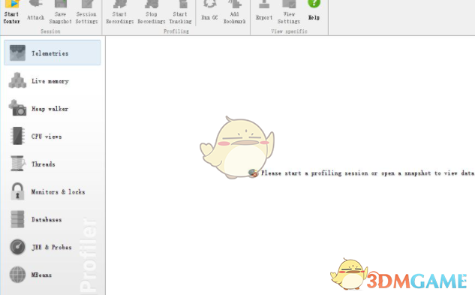475x295 pixels.
Task: Click the JEE & Probes gauge icon
Action: tap(17, 247)
